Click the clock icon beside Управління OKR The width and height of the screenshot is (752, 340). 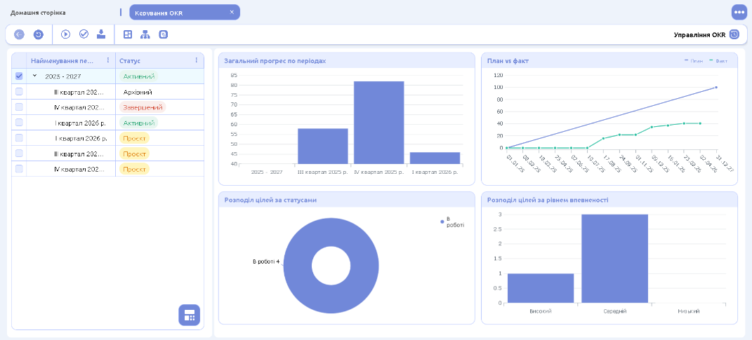pyautogui.click(x=734, y=34)
